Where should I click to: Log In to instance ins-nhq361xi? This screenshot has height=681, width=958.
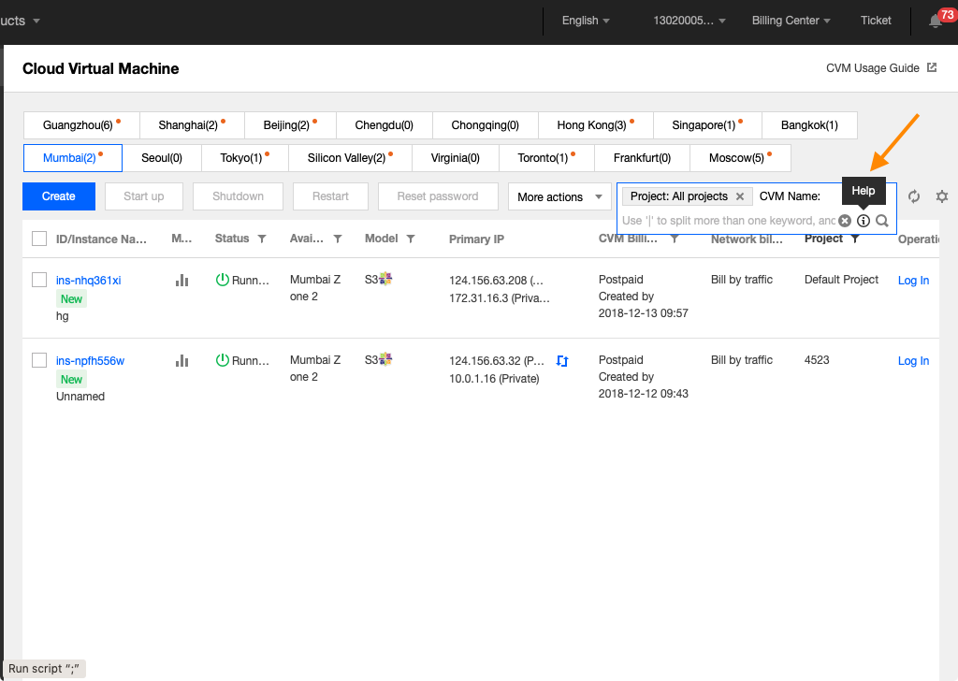[x=913, y=281]
